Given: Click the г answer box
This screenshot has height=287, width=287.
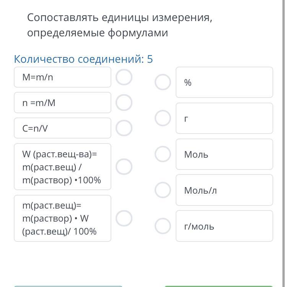Looking at the screenshot, I should tap(224, 118).
